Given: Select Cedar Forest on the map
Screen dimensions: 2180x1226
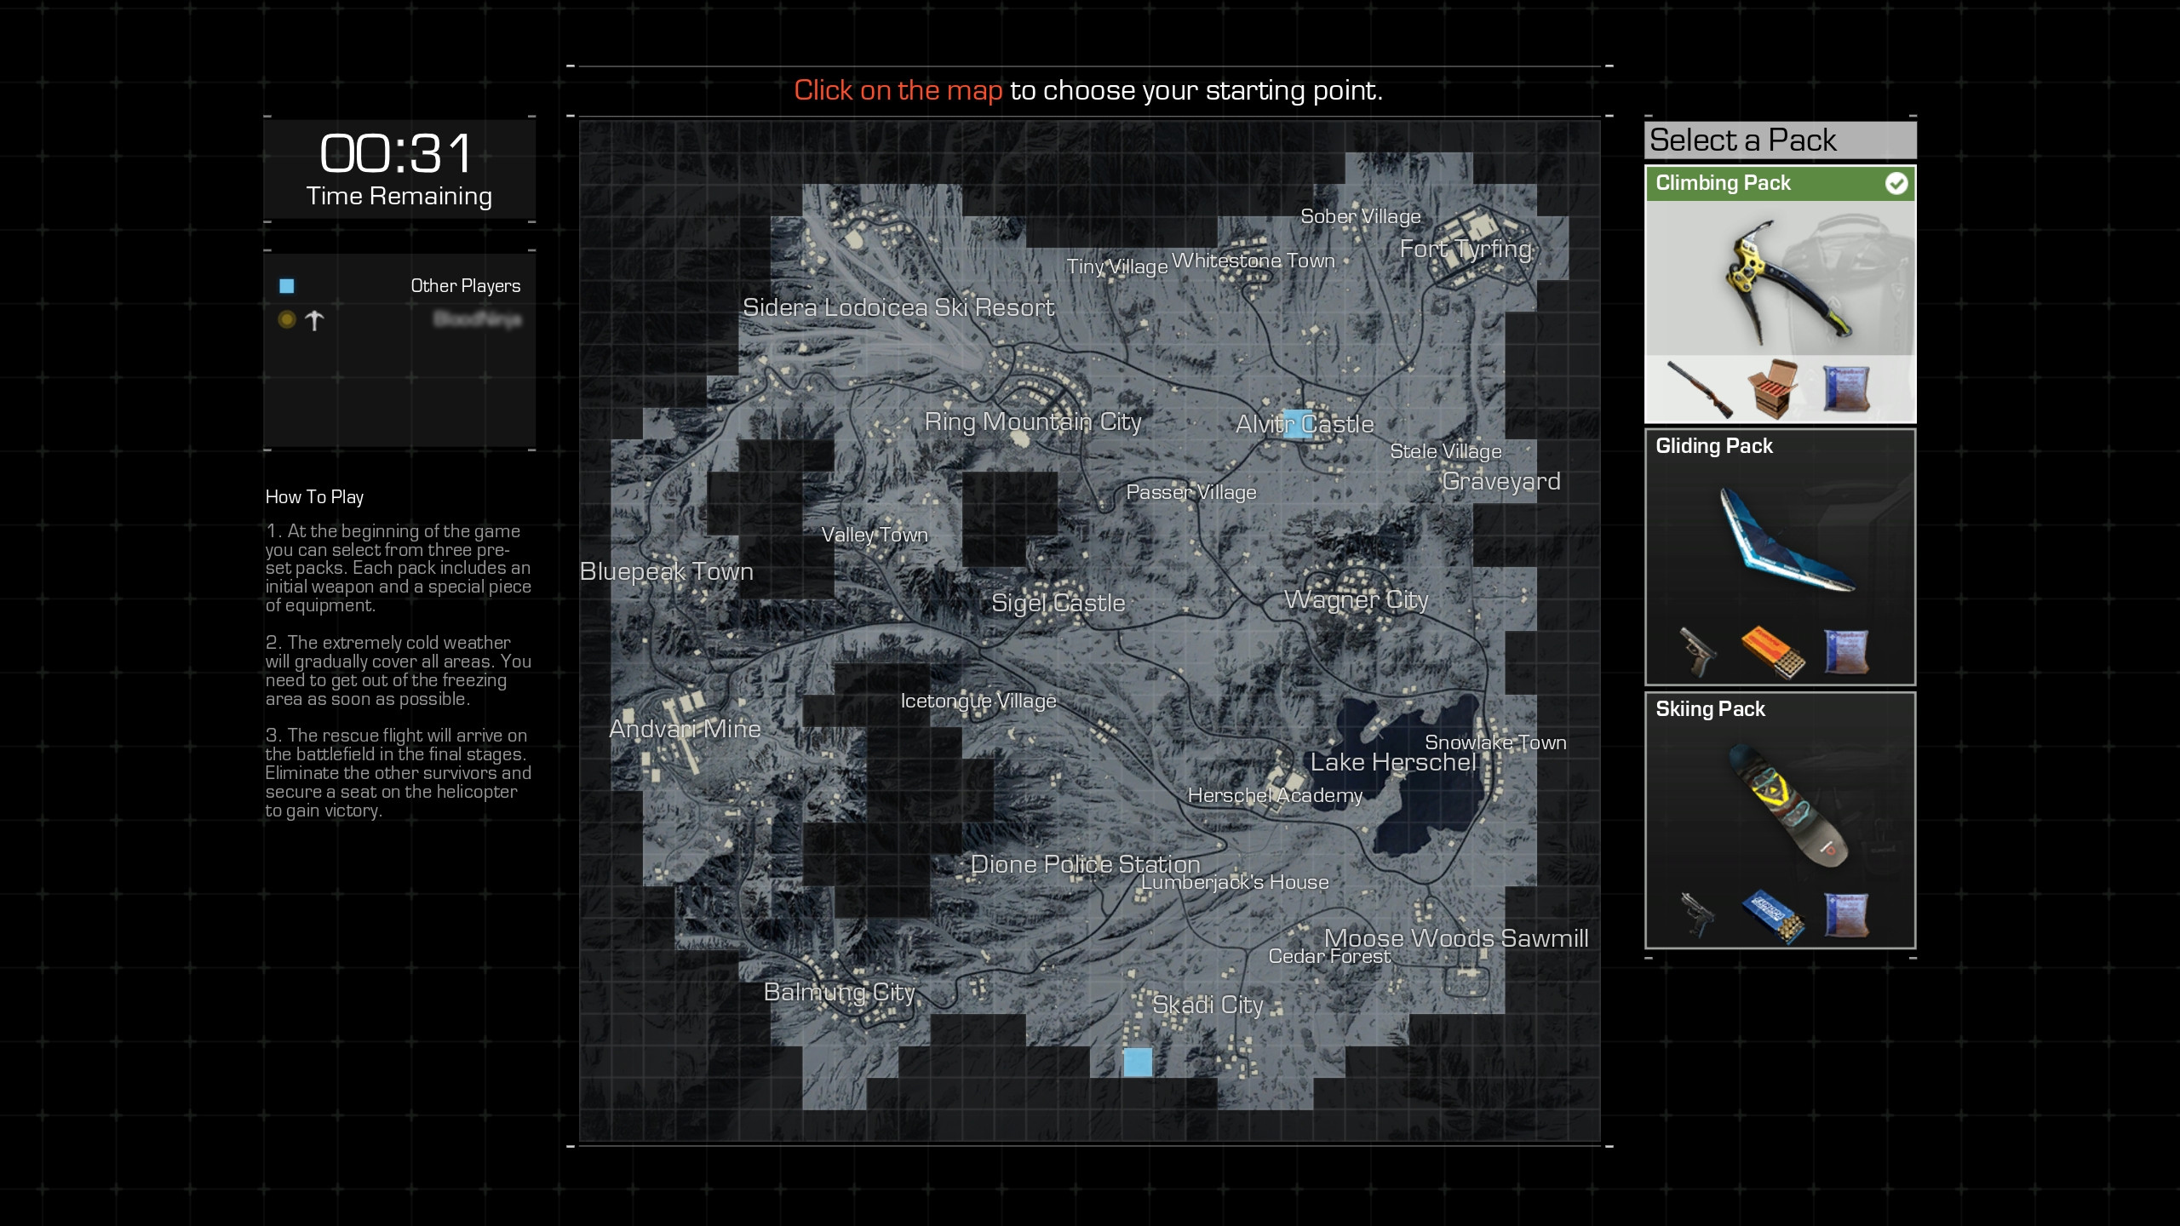Looking at the screenshot, I should click(x=1329, y=956).
